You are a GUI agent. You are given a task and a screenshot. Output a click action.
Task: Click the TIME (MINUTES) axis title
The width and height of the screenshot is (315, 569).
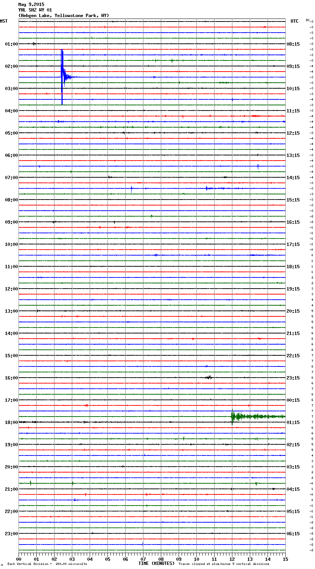click(x=156, y=563)
